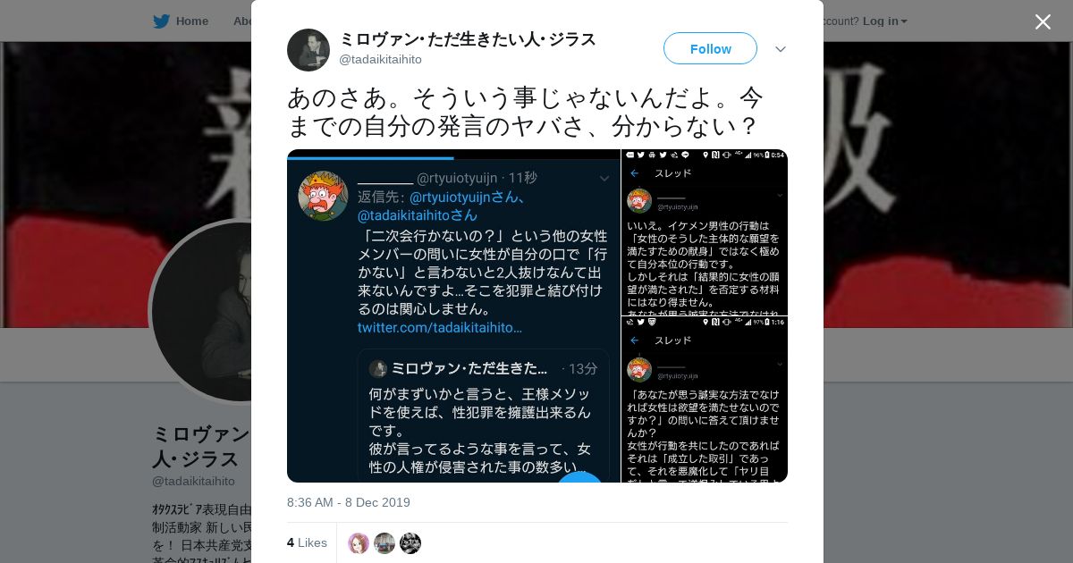Open the top-right thread screenshot image
Screen dimensions: 1073x563
pos(705,231)
